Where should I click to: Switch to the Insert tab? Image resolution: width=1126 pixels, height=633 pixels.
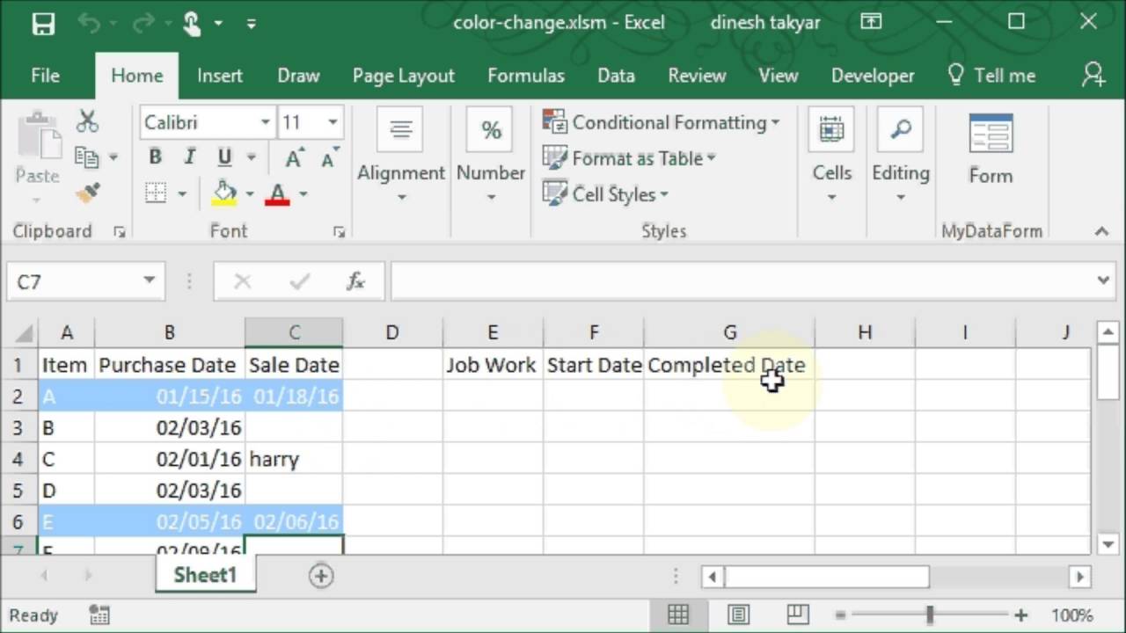point(220,76)
